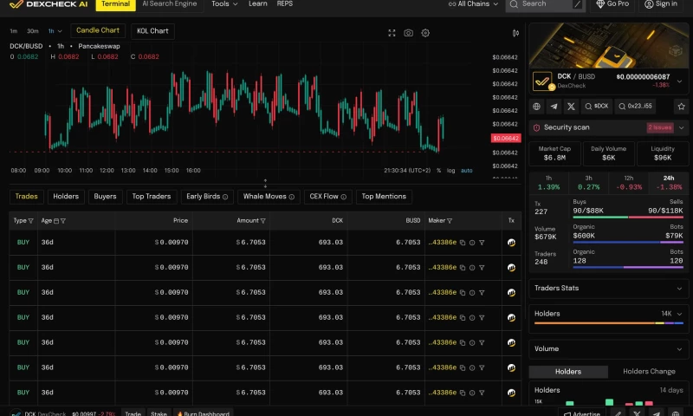Open the KOL Chart view
The image size is (693, 416).
click(152, 31)
